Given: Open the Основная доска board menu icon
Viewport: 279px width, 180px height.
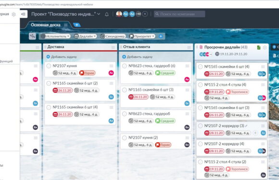Looking at the screenshot, I should pyautogui.click(x=65, y=25).
